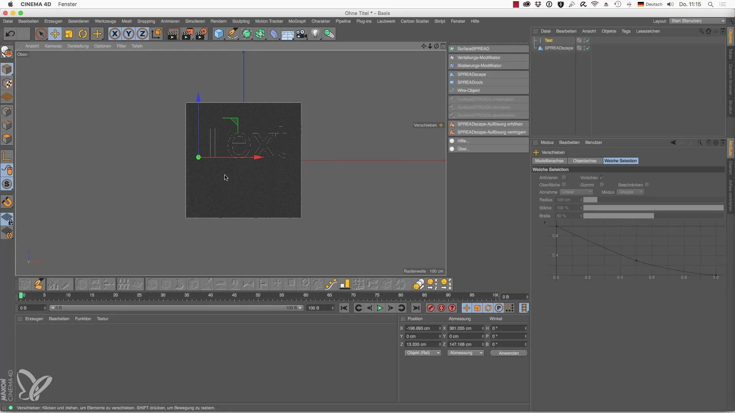Click the deformer object icon
The height and width of the screenshot is (413, 735).
pyautogui.click(x=274, y=34)
